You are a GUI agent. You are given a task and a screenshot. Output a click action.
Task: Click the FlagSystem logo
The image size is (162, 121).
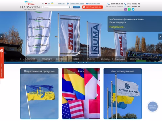30,5
